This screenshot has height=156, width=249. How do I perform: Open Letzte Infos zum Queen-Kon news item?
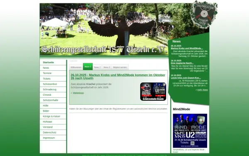(186, 78)
